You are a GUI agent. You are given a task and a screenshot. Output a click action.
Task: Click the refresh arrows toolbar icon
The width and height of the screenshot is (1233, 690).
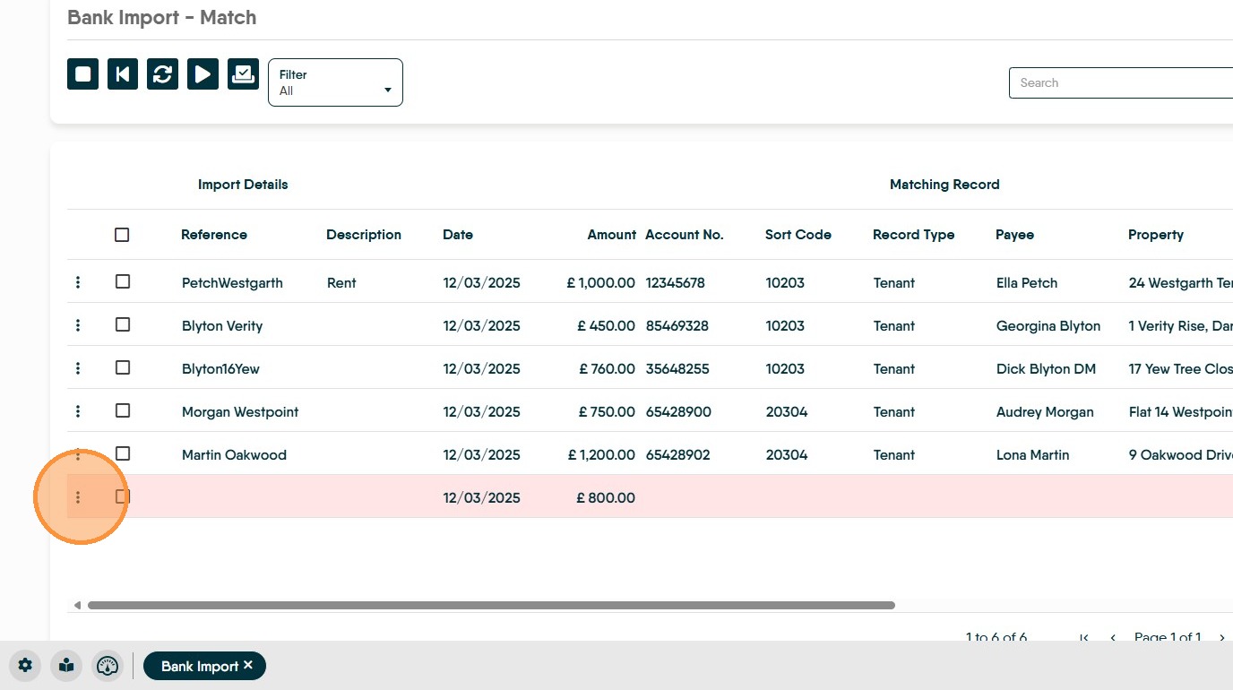click(162, 74)
